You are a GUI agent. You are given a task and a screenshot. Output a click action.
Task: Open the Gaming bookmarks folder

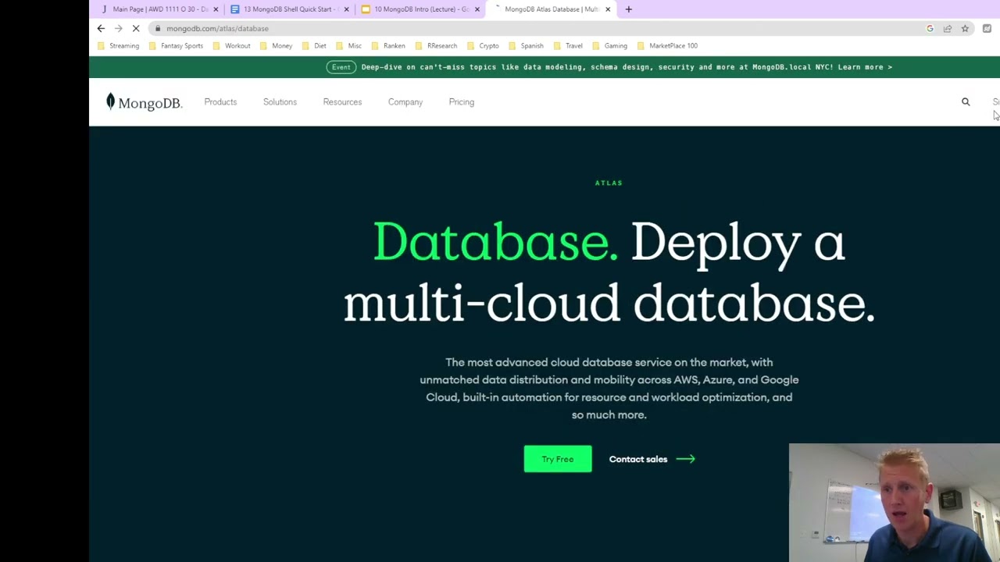click(x=609, y=45)
